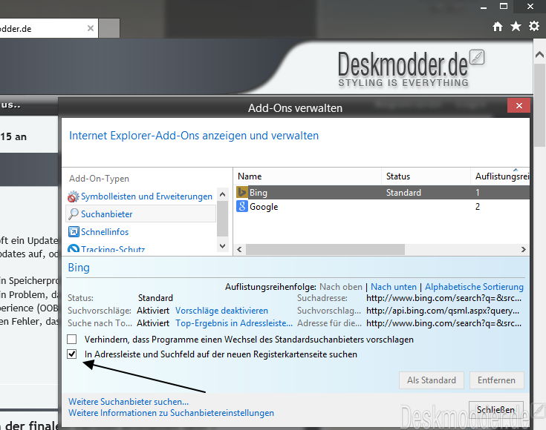Click listing order 2 for Google
This screenshot has height=430, width=546.
[x=478, y=207]
